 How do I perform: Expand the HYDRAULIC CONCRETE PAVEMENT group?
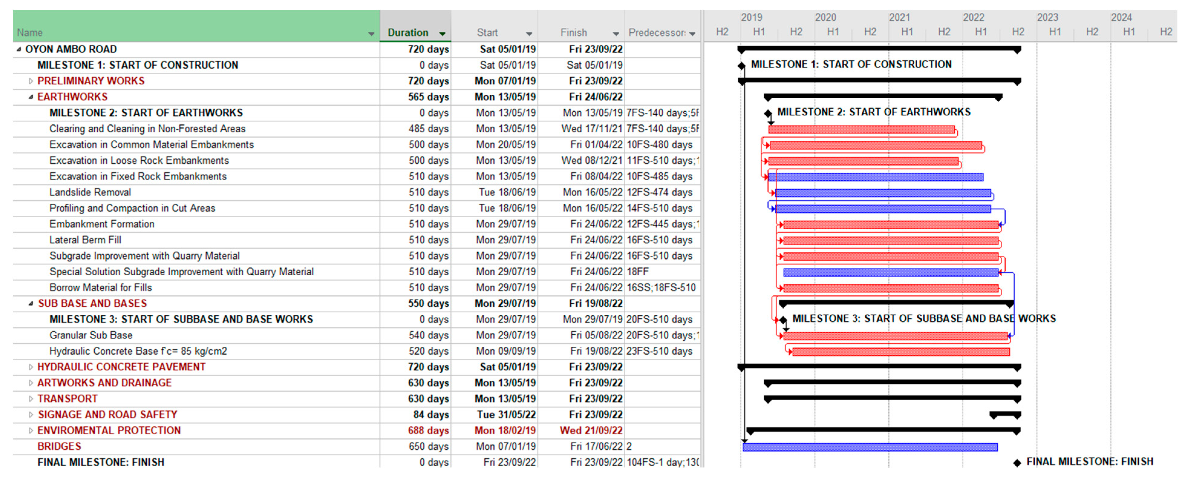coord(31,367)
